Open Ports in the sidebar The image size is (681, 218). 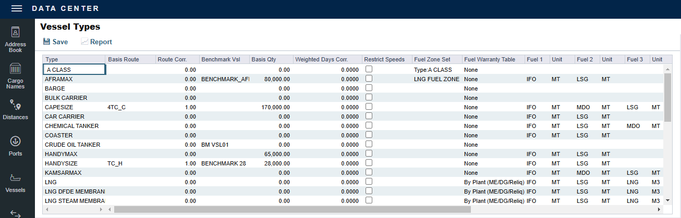[x=15, y=146]
